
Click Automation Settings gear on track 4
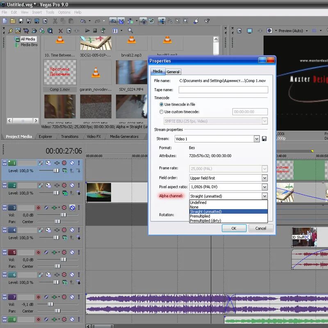coord(64,230)
